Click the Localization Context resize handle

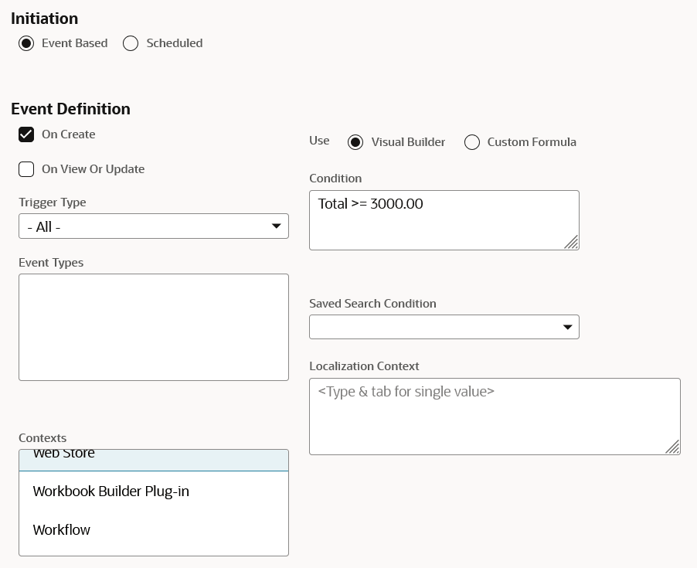672,447
